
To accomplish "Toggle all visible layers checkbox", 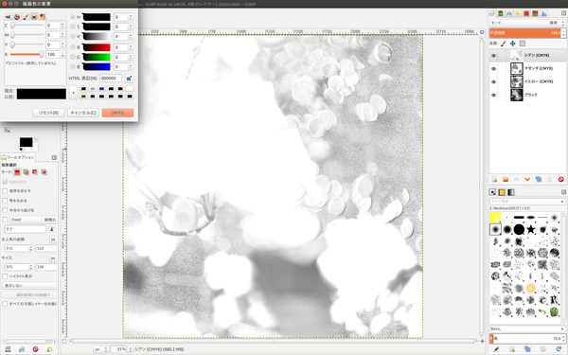I will (5, 304).
